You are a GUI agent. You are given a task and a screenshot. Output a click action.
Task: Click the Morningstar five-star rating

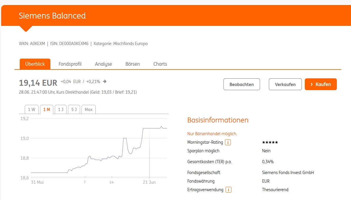point(270,143)
